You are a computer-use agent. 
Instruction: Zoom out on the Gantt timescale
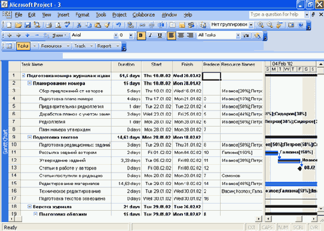pos(270,25)
